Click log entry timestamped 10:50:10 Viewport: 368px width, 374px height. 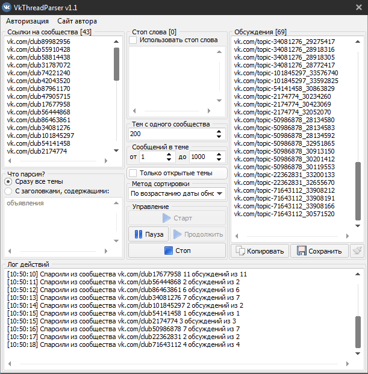pyautogui.click(x=127, y=274)
